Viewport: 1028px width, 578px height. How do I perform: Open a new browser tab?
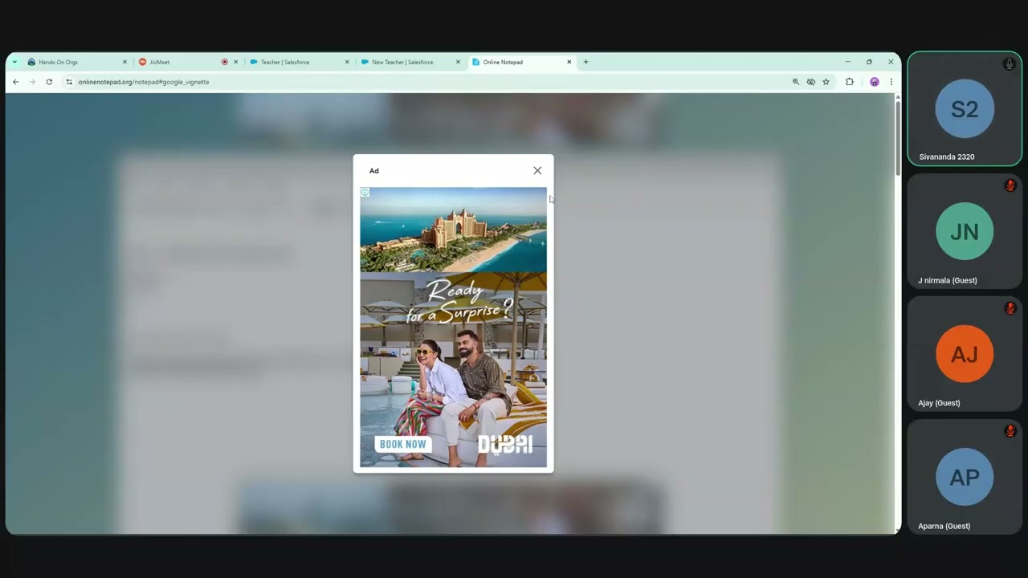coord(585,62)
